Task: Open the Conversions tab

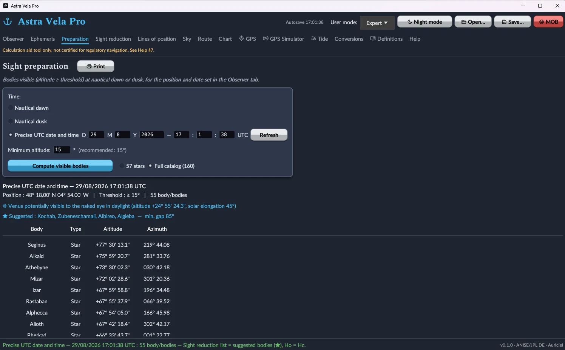Action: tap(349, 39)
